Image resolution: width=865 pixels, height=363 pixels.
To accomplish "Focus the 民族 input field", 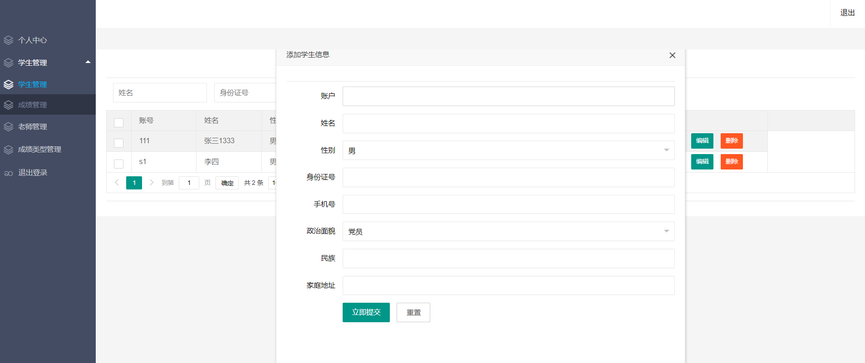I will [508, 258].
